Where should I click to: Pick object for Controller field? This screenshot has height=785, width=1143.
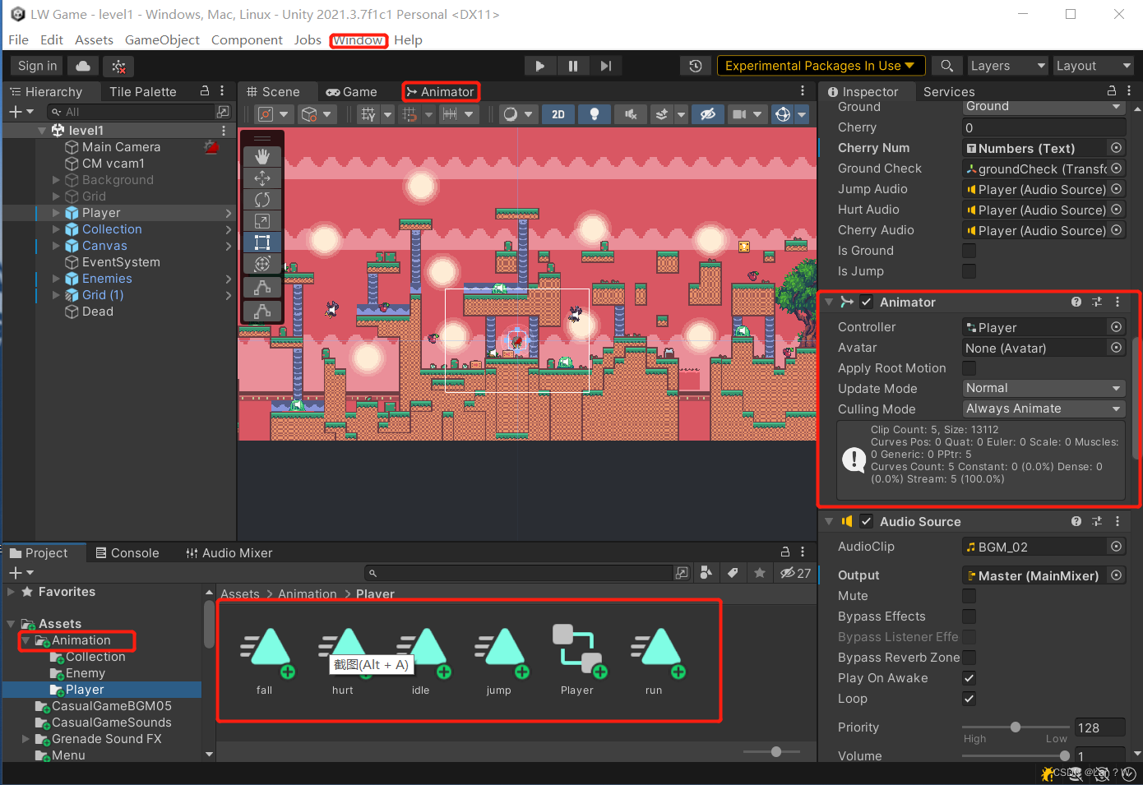[1116, 327]
